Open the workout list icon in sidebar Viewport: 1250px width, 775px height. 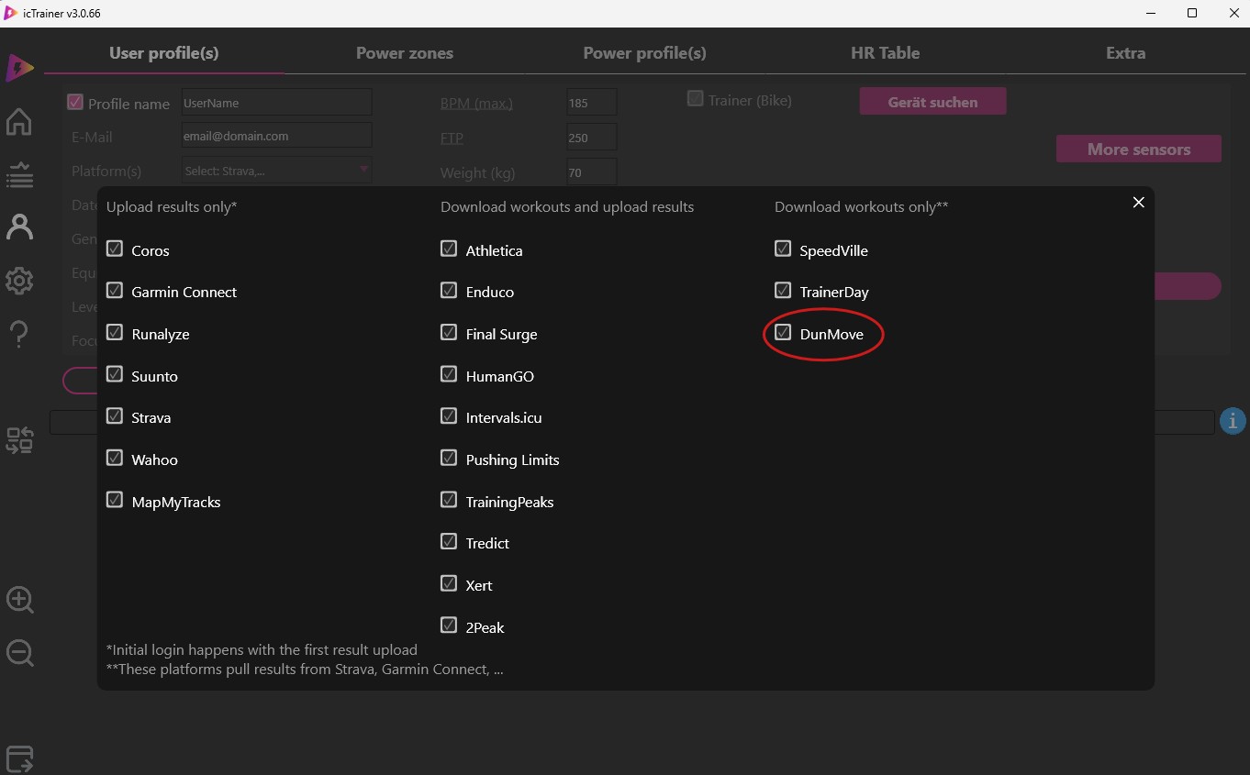tap(19, 174)
